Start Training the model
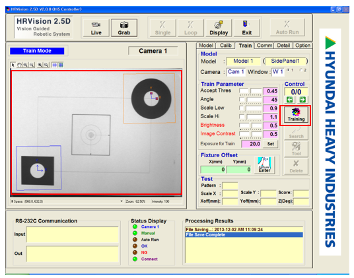354x278 pixels. 296,115
